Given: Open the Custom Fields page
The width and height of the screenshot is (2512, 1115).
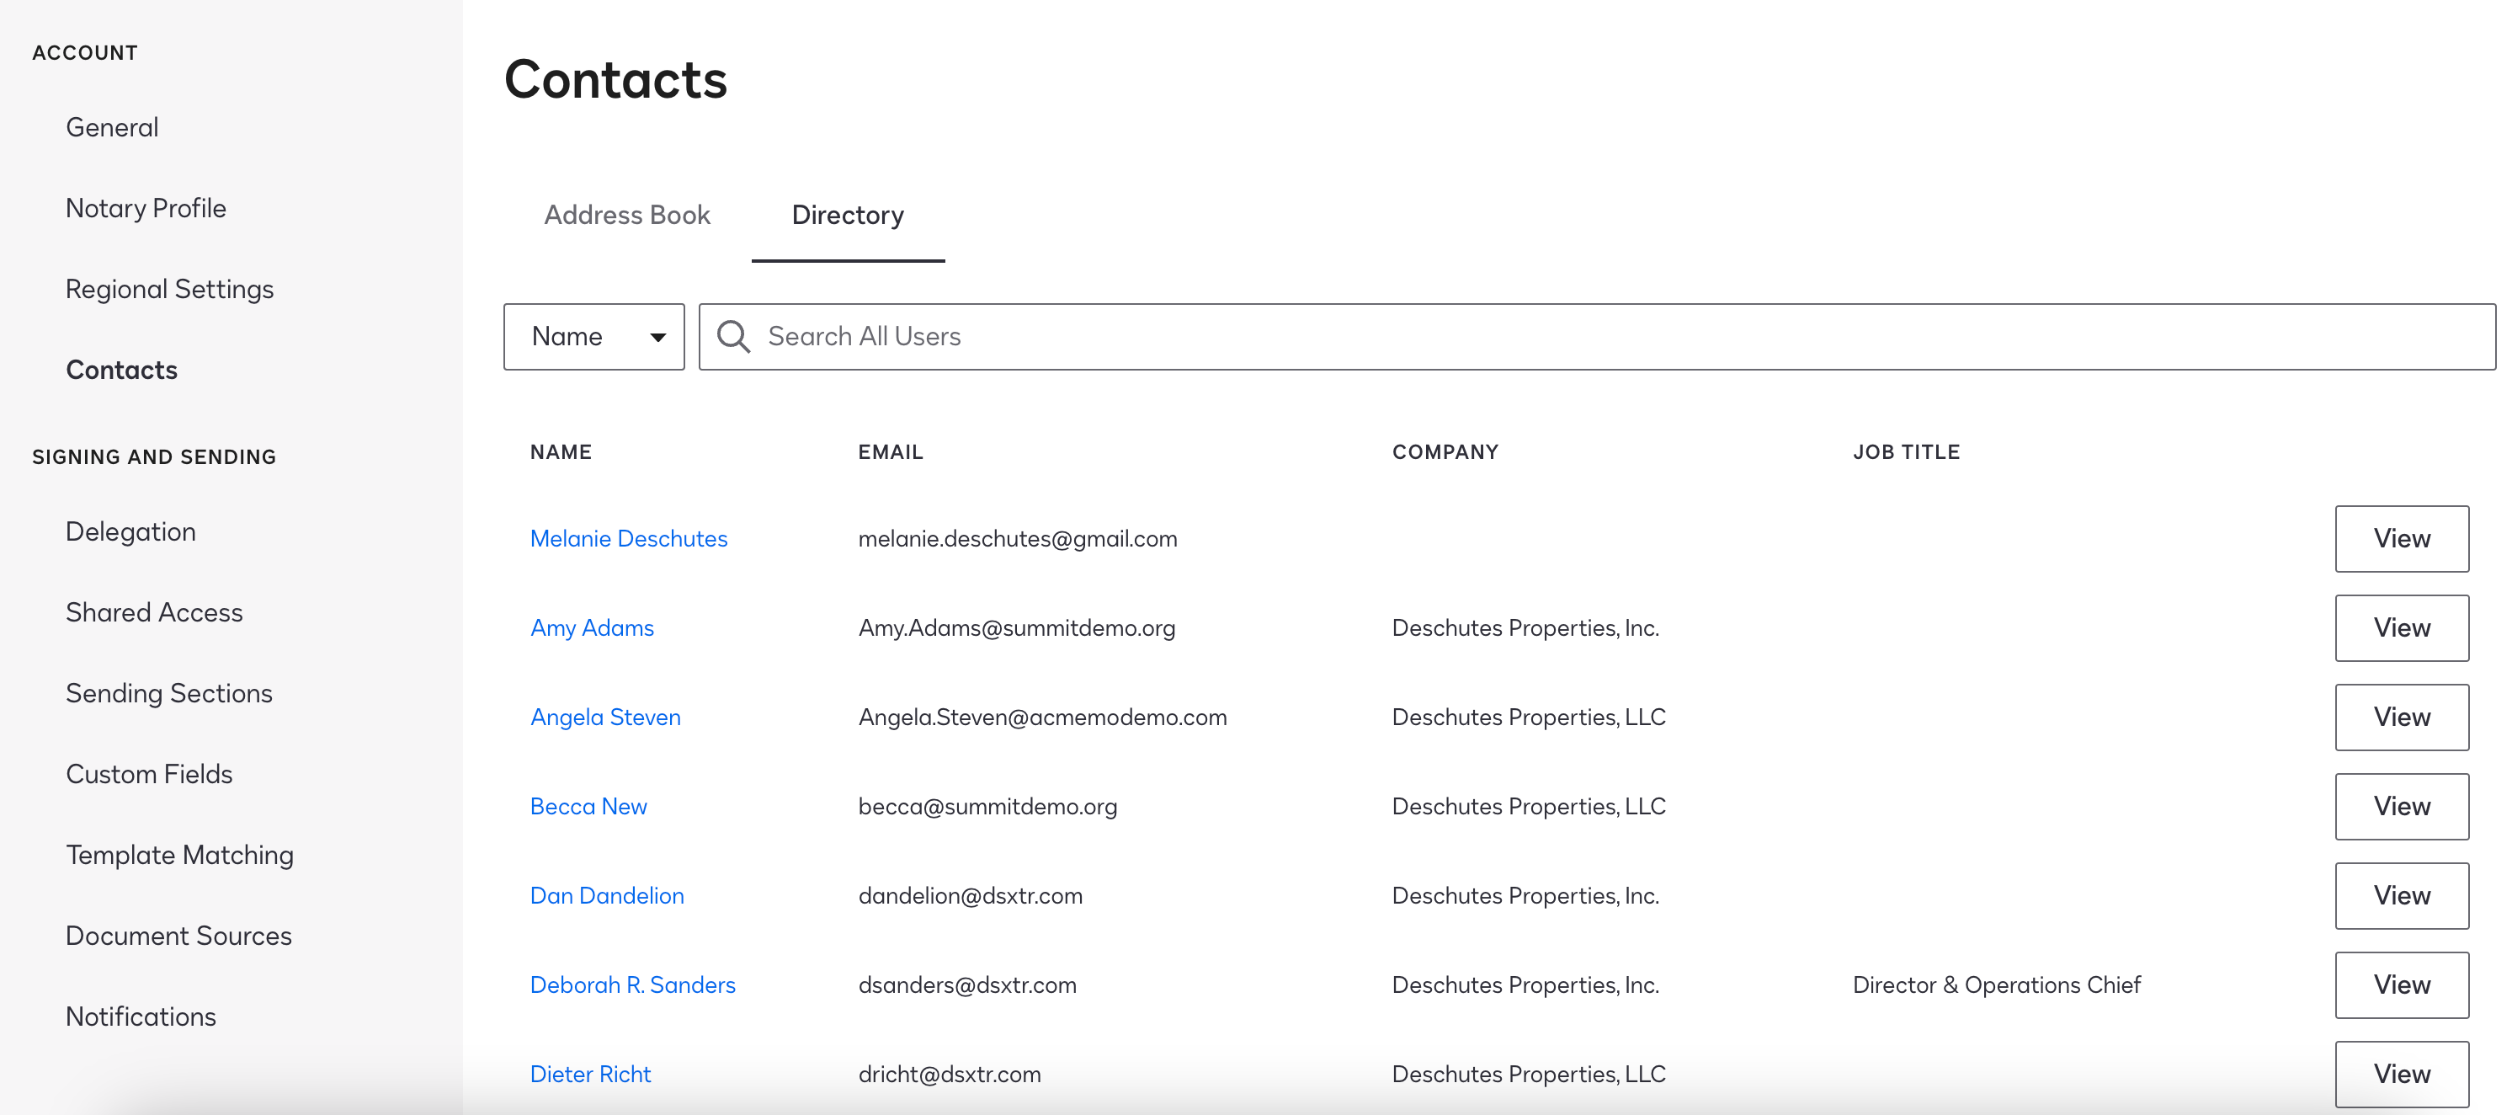Looking at the screenshot, I should (149, 775).
